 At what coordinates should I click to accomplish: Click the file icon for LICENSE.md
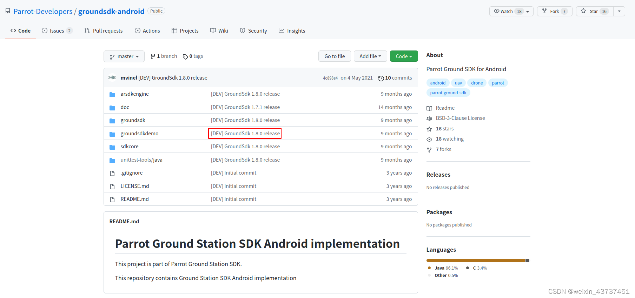(x=112, y=187)
